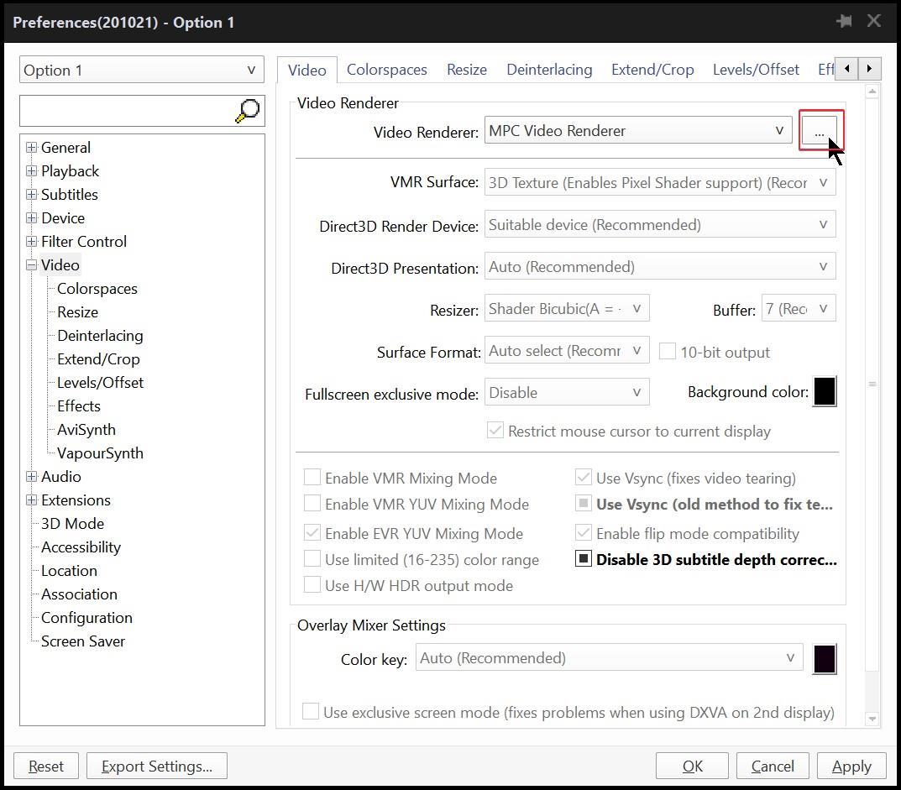The height and width of the screenshot is (790, 901).
Task: Expand the Device tree node
Action: pos(32,218)
